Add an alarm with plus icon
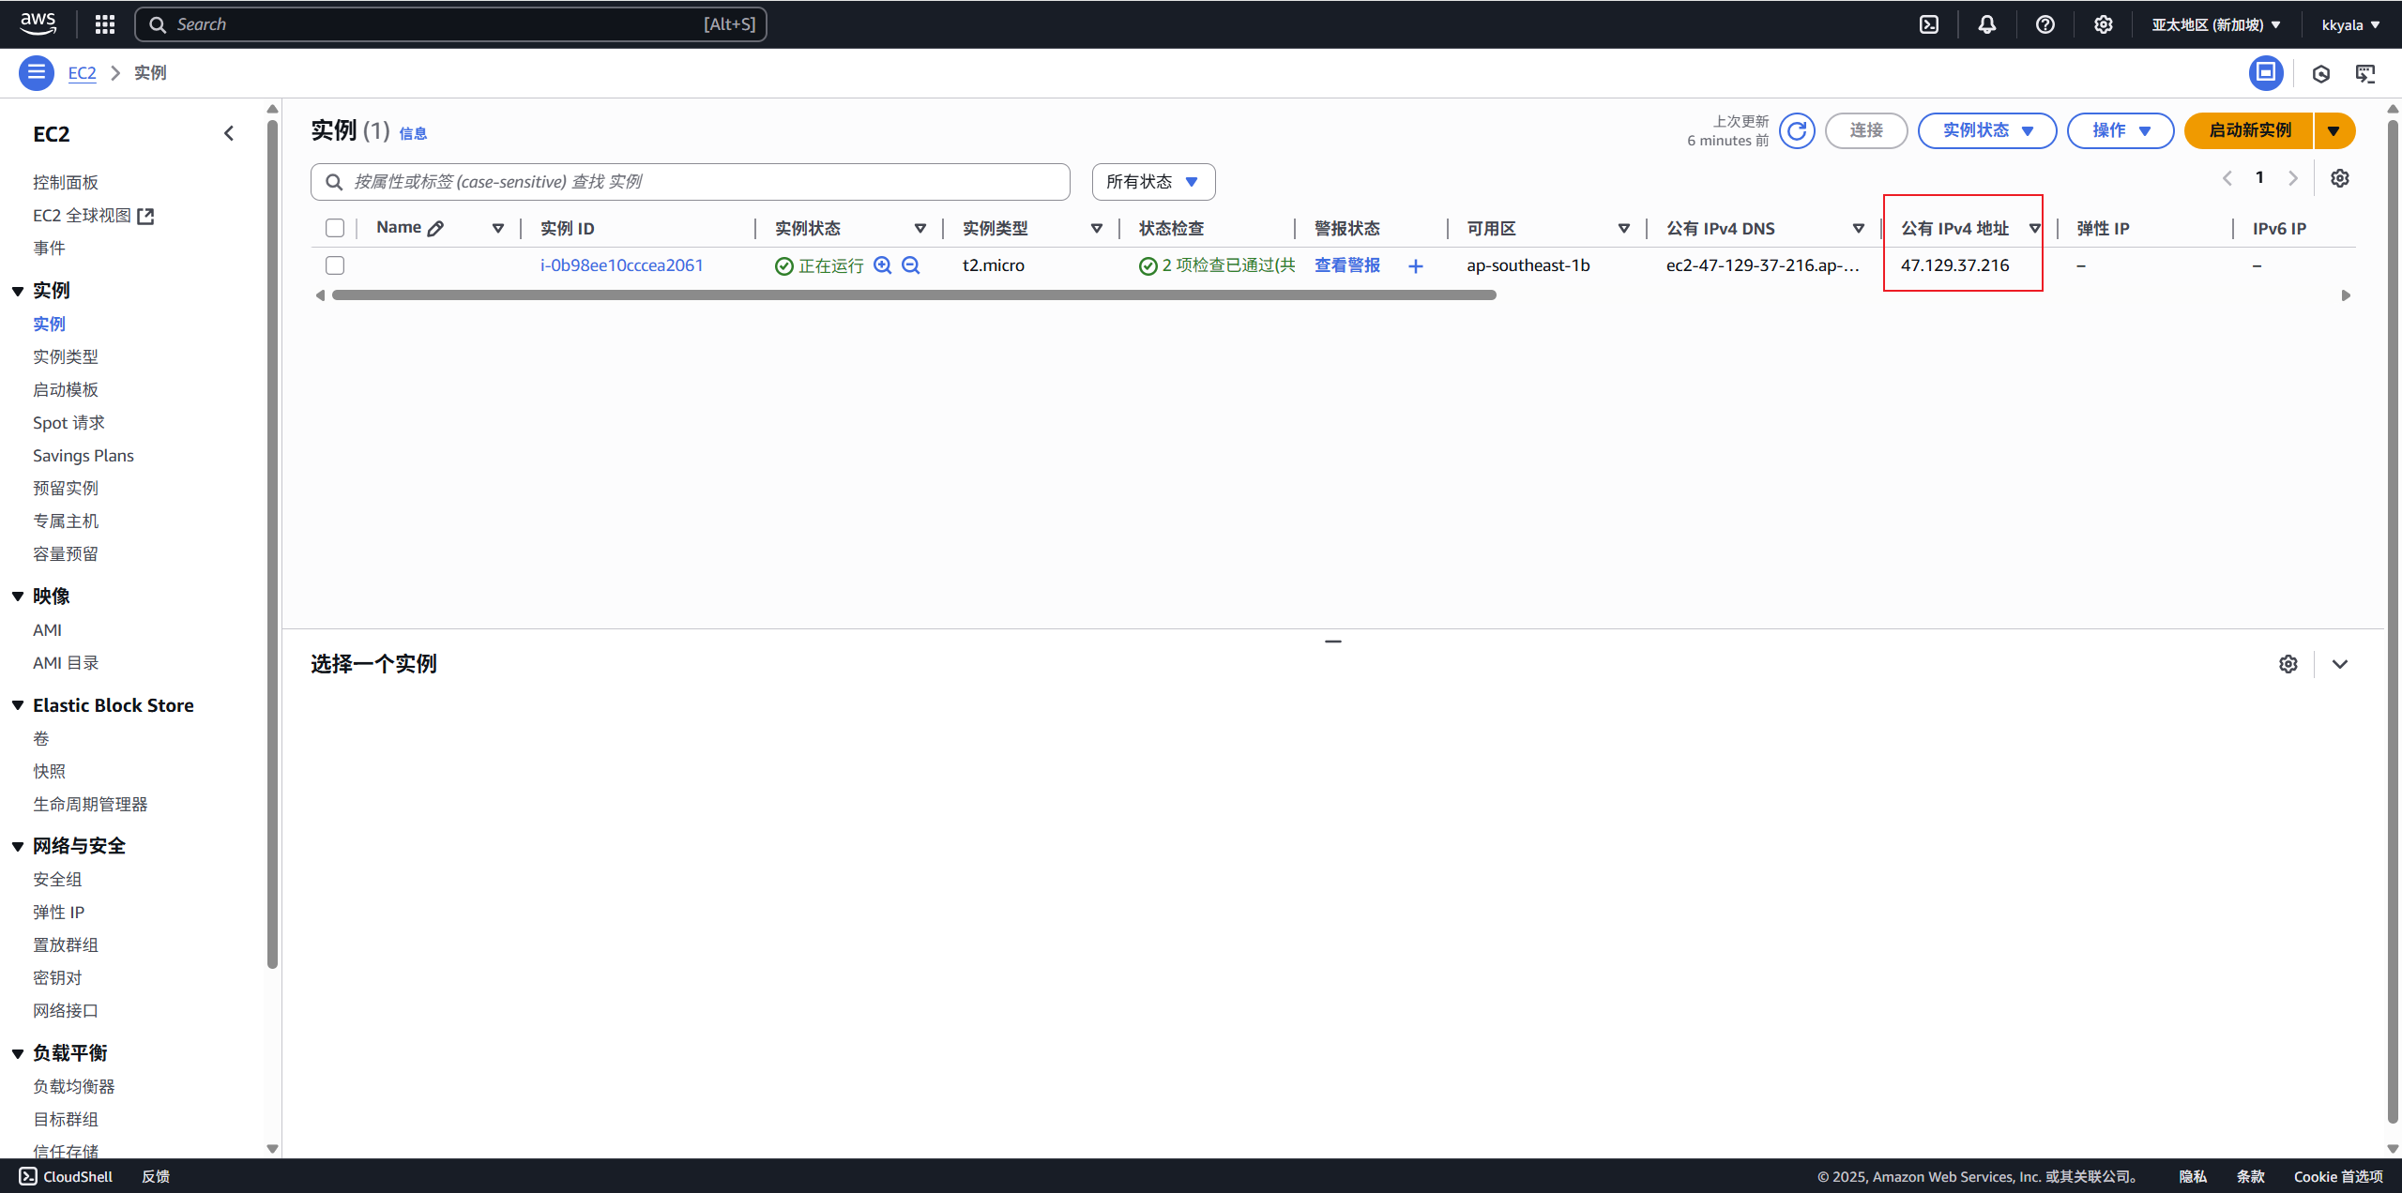Screen dimensions: 2402x1193 coord(1416,266)
